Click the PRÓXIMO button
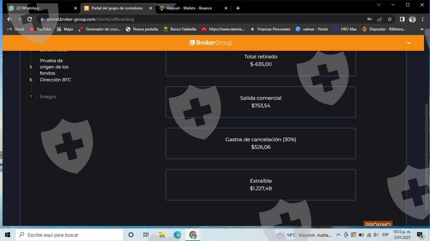Screen dimensions: 430x241 click(x=378, y=224)
